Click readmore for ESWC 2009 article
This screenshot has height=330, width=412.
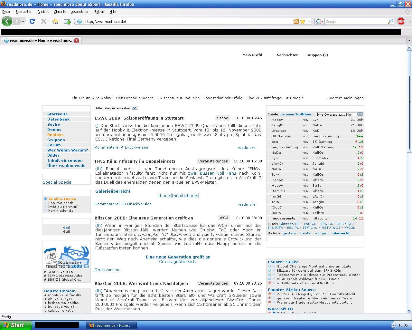[x=246, y=148]
